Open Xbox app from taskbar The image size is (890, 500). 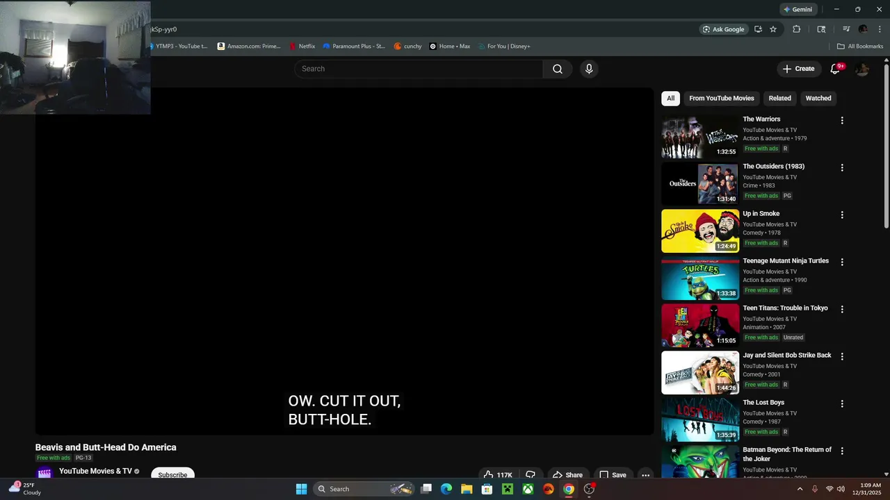[528, 489]
